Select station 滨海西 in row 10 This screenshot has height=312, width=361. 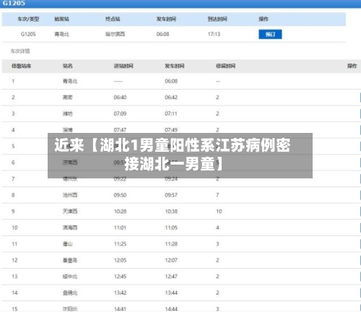[70, 227]
